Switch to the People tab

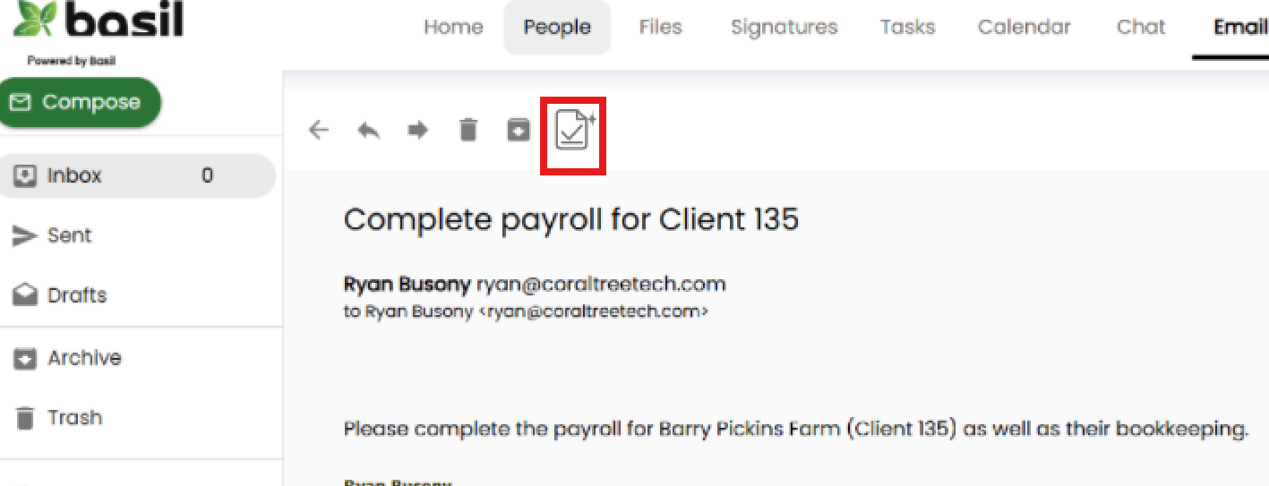point(557,27)
